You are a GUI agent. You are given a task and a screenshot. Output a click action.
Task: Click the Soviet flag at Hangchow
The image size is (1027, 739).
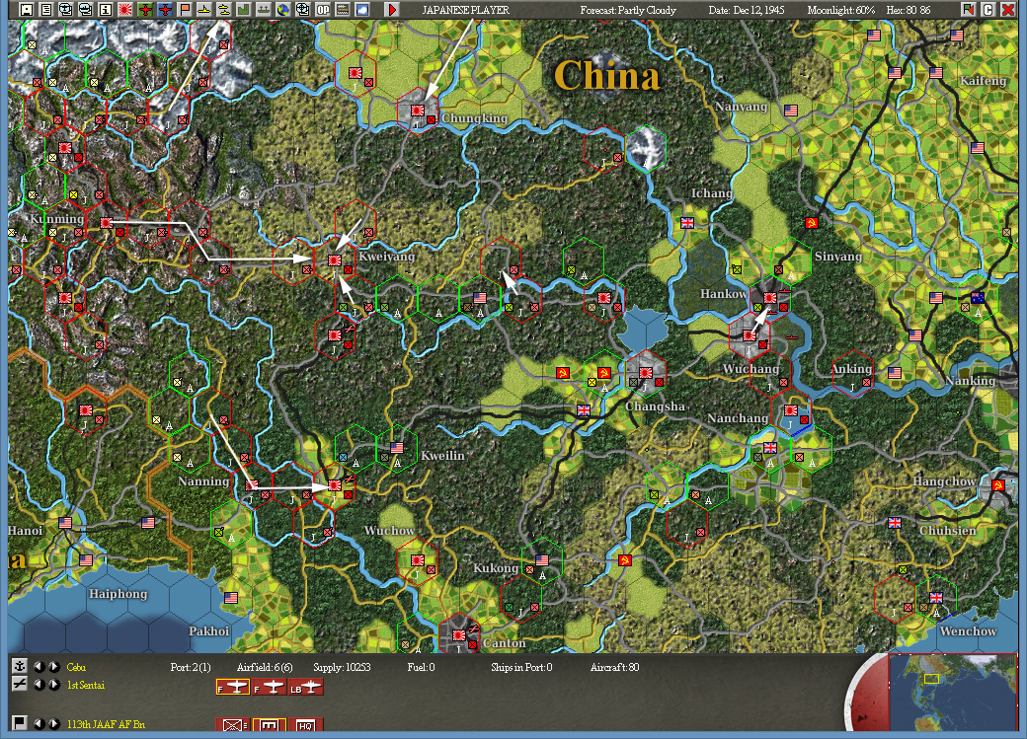998,485
